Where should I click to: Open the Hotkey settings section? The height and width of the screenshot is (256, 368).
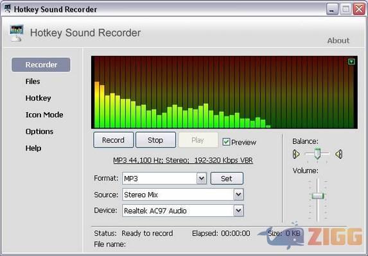point(39,98)
